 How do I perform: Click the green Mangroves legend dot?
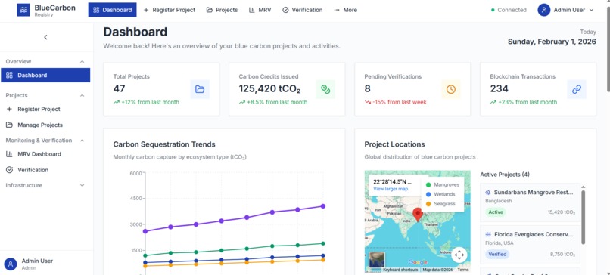(428, 185)
